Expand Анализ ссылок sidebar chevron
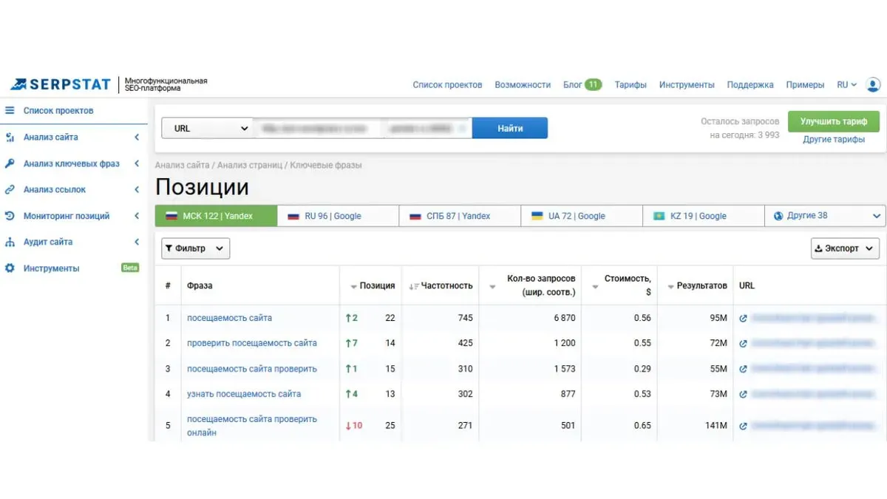887x499 pixels. 137,189
